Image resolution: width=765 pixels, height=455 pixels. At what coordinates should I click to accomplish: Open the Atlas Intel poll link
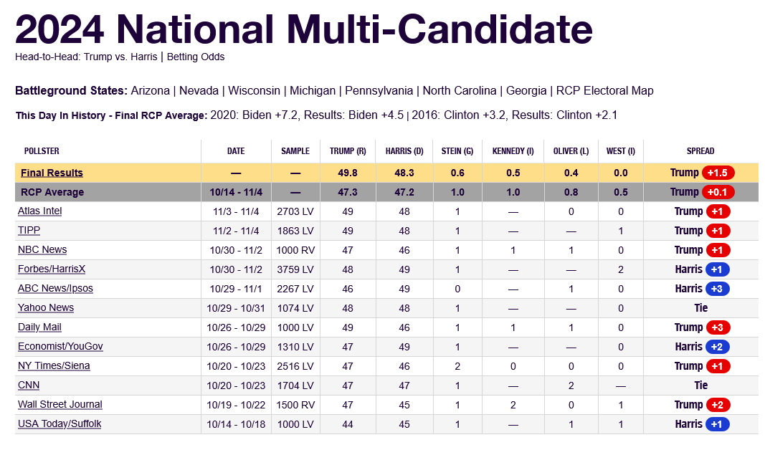[39, 211]
